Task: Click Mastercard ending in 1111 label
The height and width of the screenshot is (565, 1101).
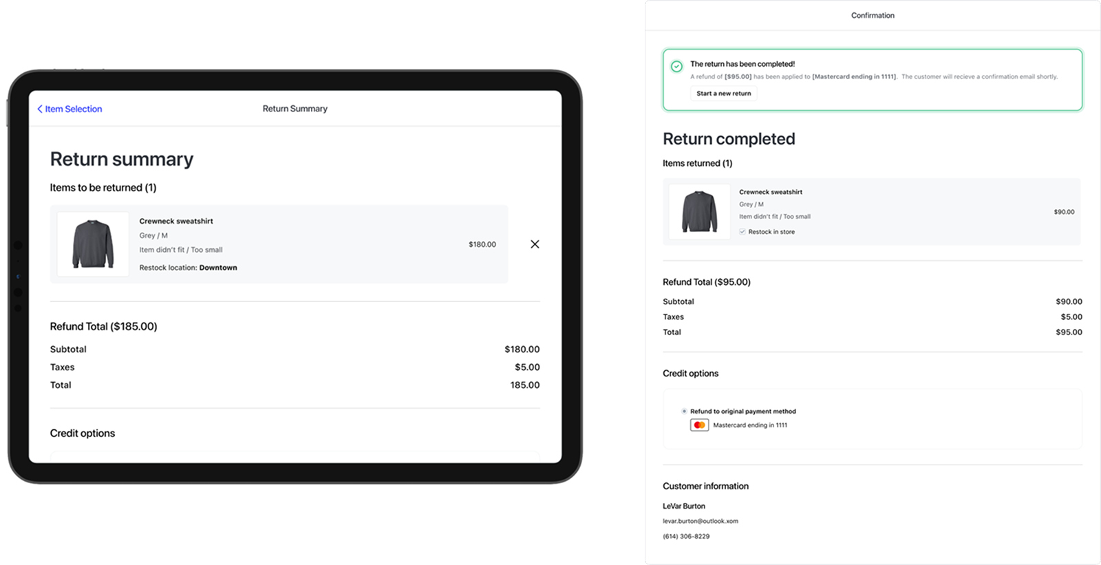Action: click(750, 425)
